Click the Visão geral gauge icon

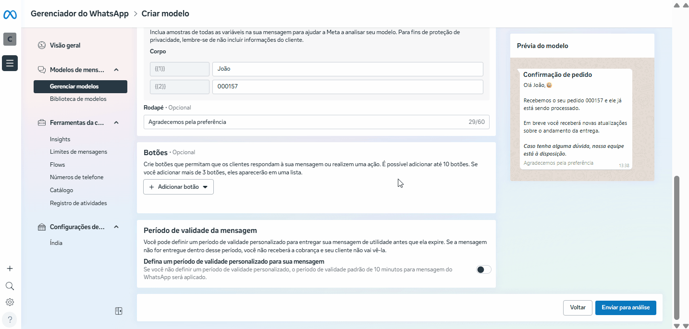pos(42,45)
